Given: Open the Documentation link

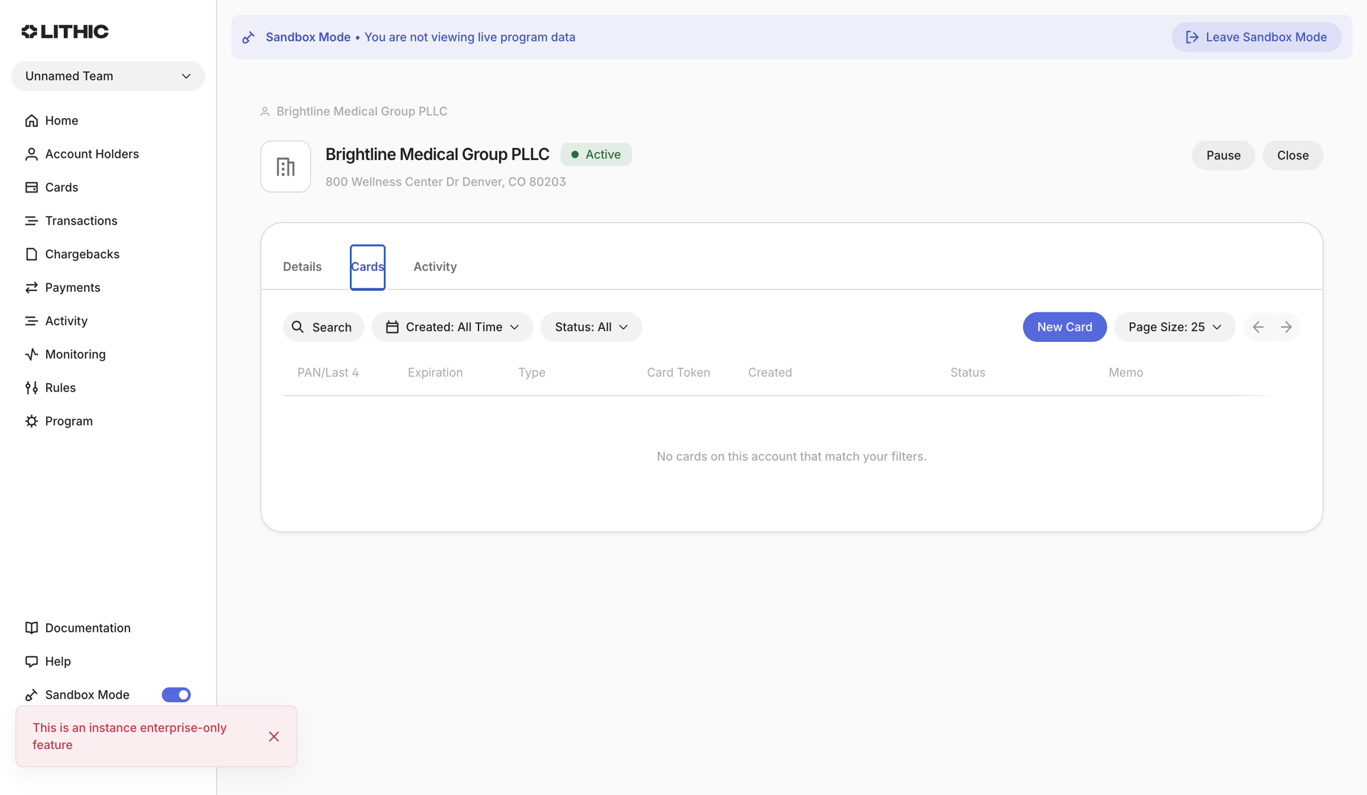Looking at the screenshot, I should click(88, 627).
